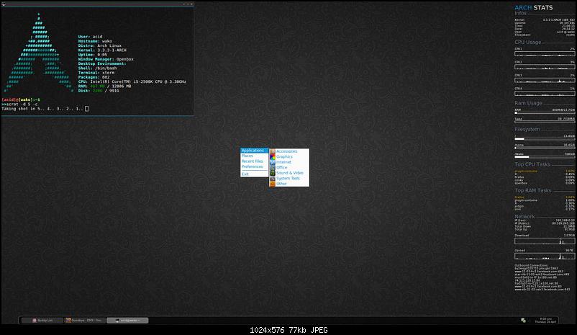The image size is (577, 335).
Task: Click the system tray icon near clock
Action: pyautogui.click(x=523, y=321)
